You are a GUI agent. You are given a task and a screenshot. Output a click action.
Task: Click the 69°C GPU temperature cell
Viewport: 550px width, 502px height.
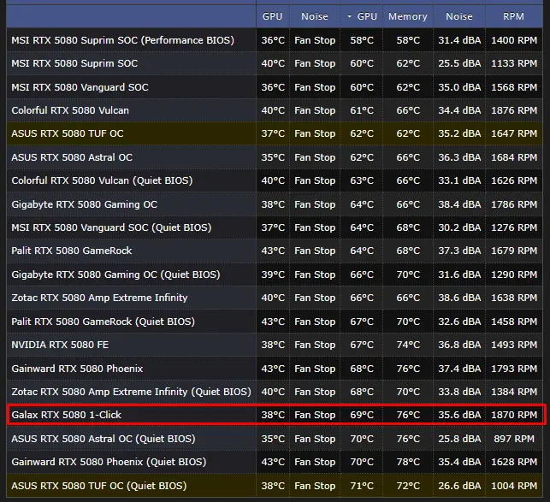[362, 415]
